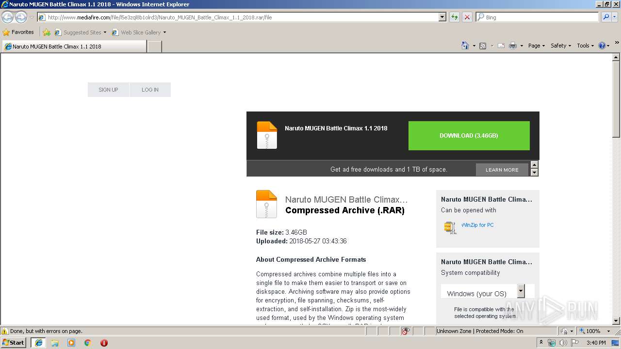The height and width of the screenshot is (349, 621).
Task: Click the warning icon in status bar
Action: [5, 331]
